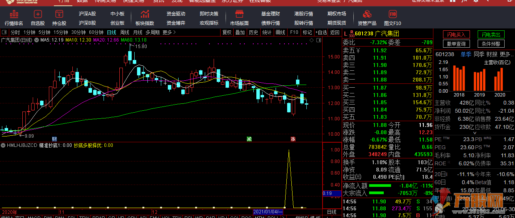The height and width of the screenshot is (218, 515).
Task: Toggle 叠加 overlay
Action: coord(240,32)
